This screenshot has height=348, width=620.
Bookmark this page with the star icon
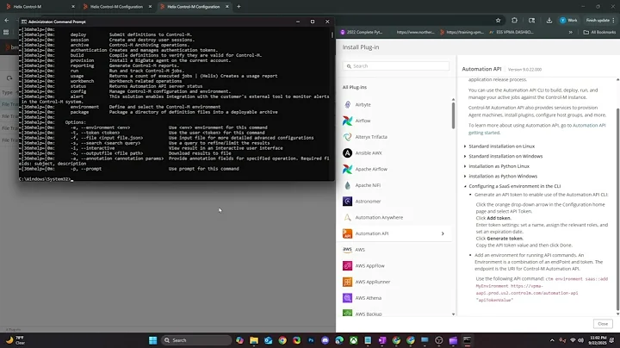click(x=499, y=20)
